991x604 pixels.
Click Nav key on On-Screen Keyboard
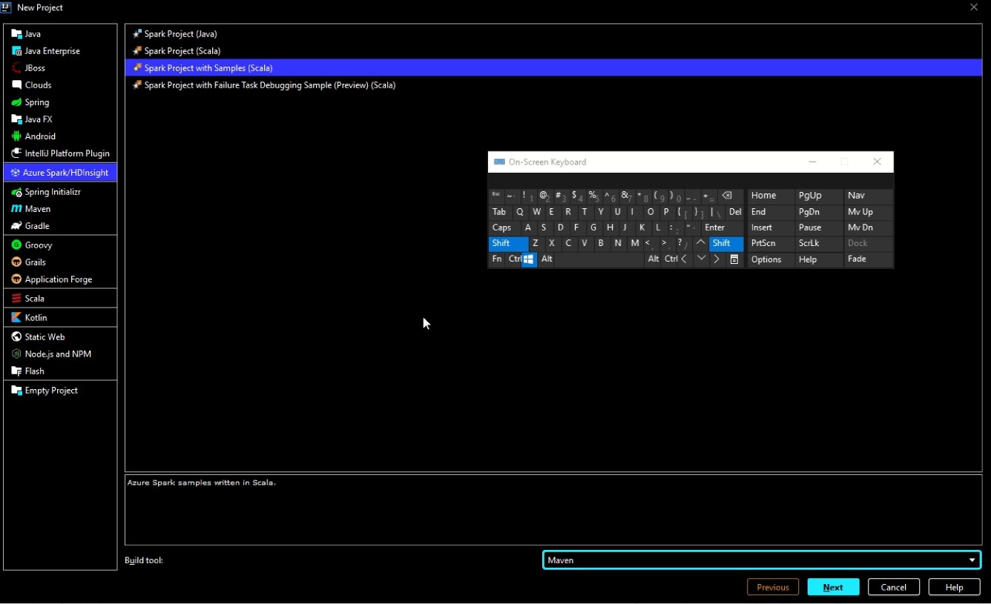pyautogui.click(x=868, y=196)
